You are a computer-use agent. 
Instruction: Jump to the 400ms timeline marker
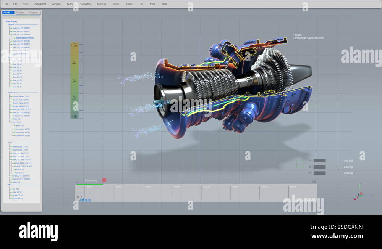177,187
